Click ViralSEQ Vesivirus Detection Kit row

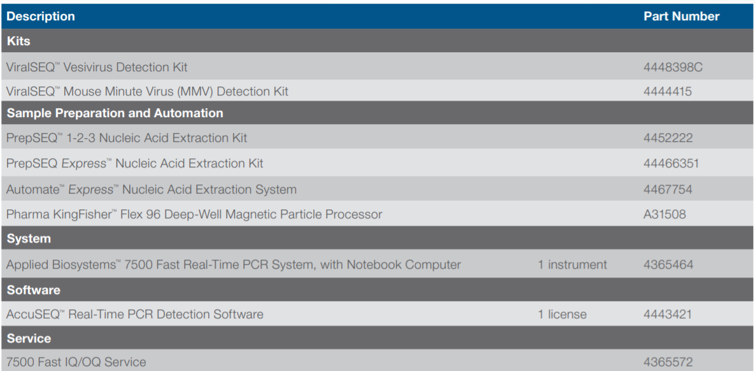tap(97, 67)
